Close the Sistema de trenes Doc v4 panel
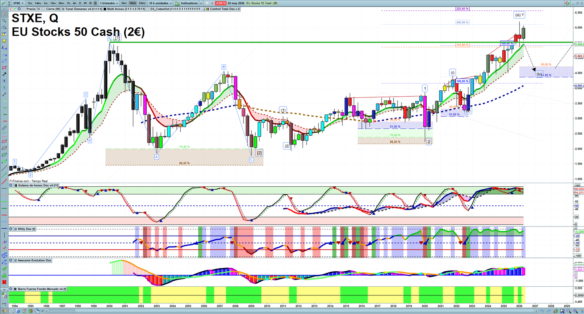 tap(11, 185)
